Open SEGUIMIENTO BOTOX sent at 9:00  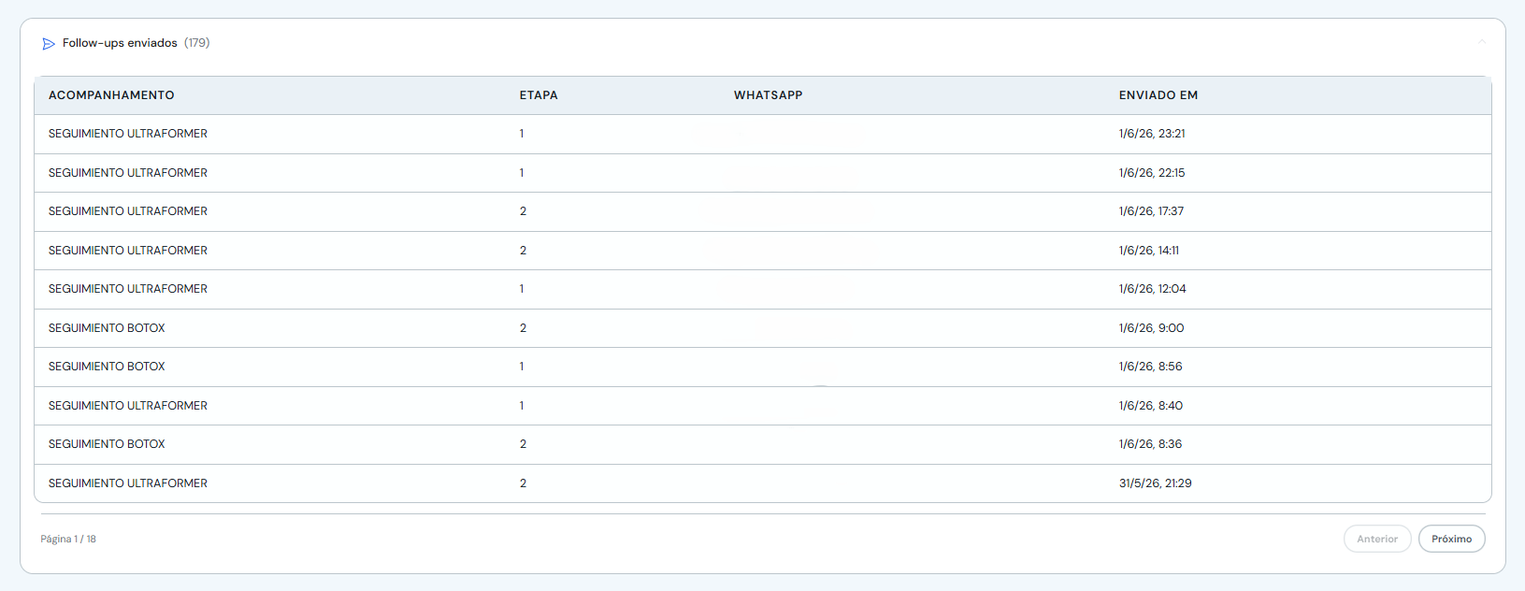click(107, 328)
